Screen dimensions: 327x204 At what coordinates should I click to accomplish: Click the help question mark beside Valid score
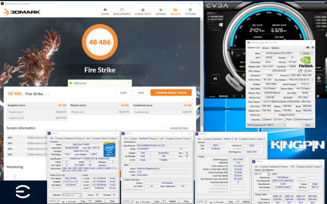tap(128, 83)
